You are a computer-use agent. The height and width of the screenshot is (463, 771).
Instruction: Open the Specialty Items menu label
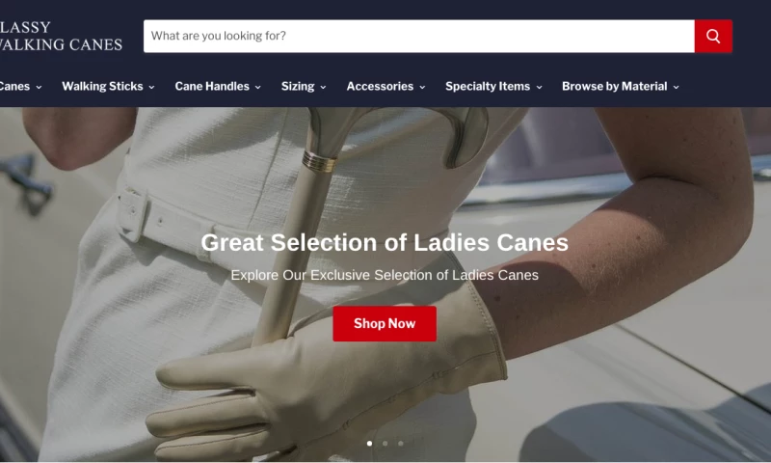click(488, 86)
